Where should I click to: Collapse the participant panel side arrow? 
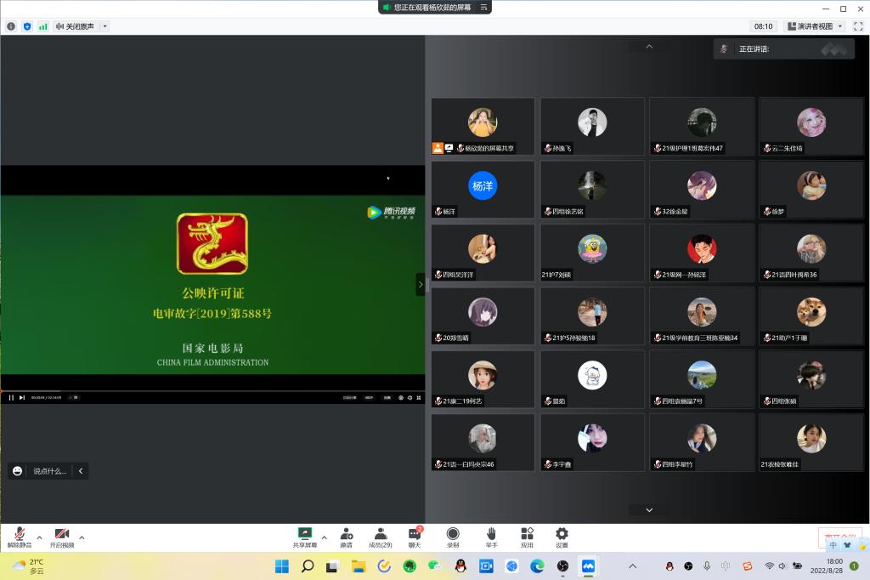tap(420, 284)
